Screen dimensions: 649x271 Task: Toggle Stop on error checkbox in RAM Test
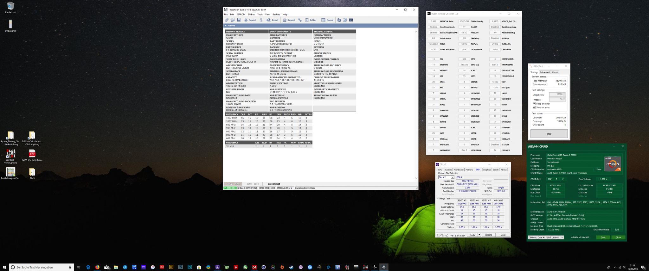534,108
